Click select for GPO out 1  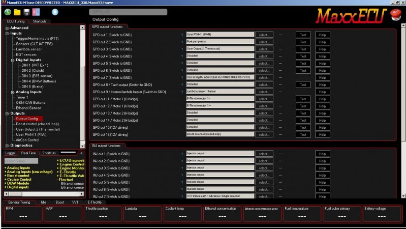(264, 35)
